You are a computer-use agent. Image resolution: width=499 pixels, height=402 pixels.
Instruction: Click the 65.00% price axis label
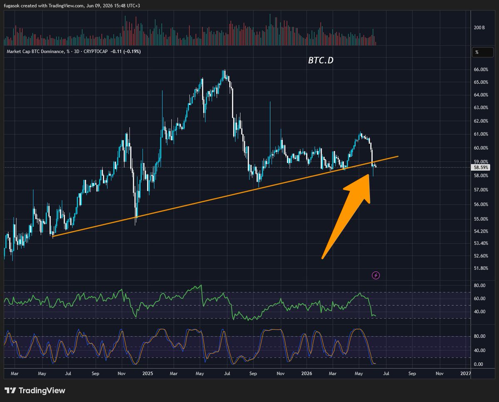[481, 82]
